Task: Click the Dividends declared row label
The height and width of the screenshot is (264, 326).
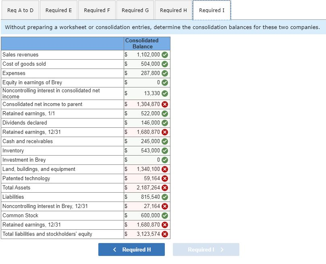Action: (25, 123)
